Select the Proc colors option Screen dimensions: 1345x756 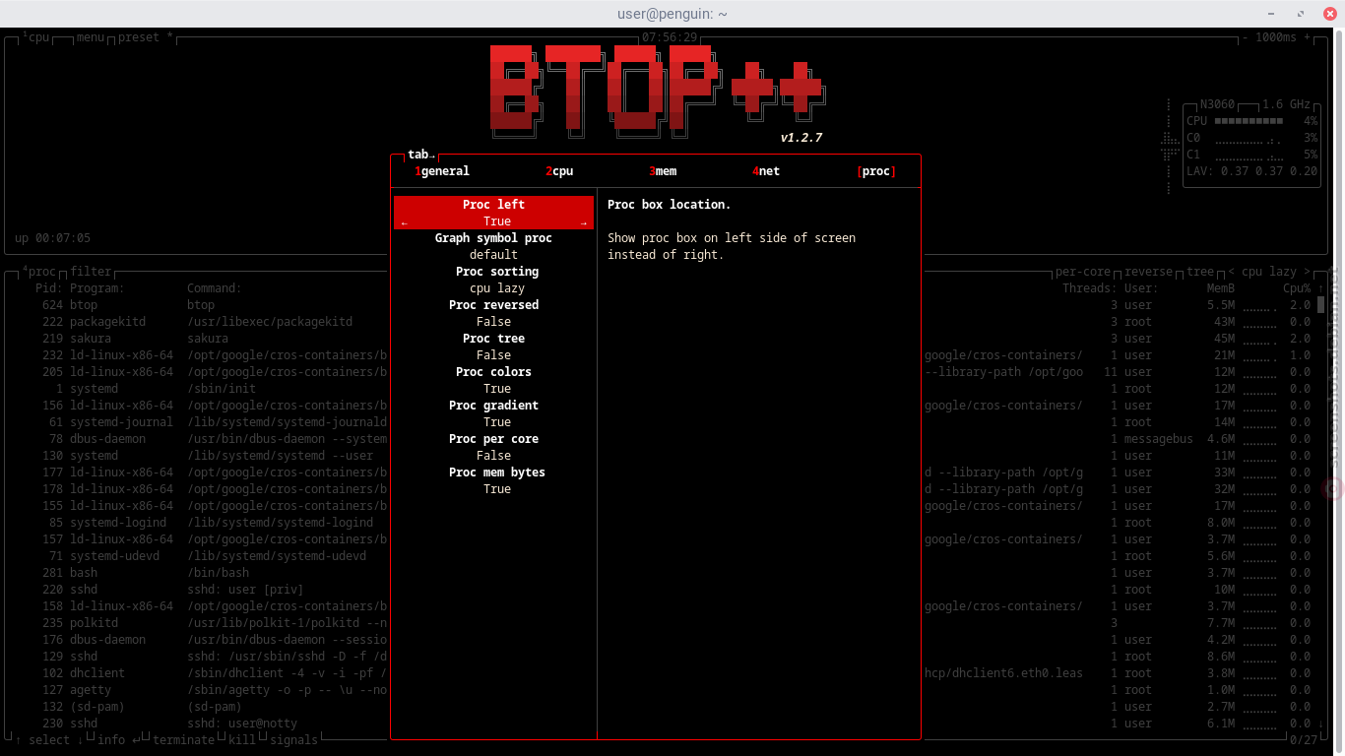coord(493,380)
